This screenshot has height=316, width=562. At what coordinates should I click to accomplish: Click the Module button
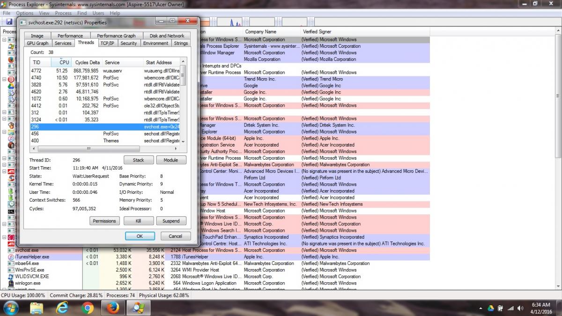(171, 160)
